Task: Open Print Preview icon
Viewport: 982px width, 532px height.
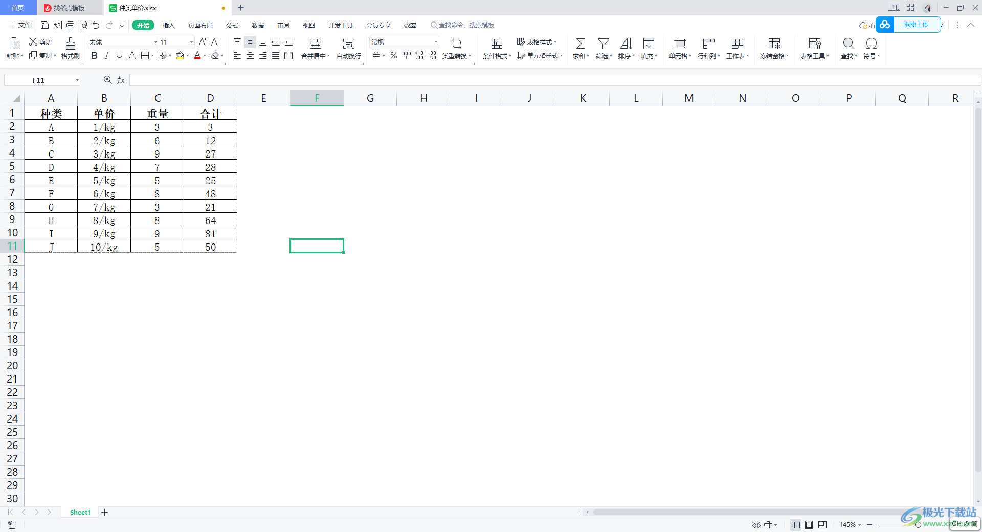Action: click(x=83, y=25)
